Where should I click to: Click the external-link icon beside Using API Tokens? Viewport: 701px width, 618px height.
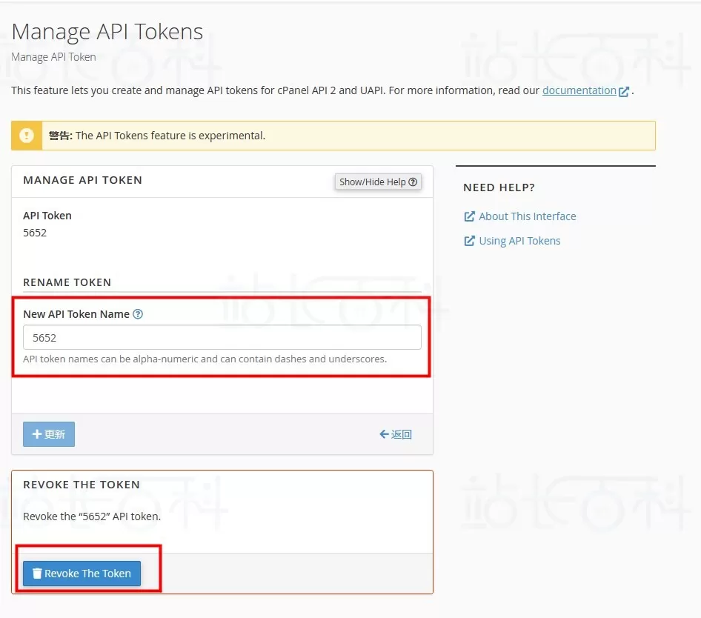[x=469, y=241]
